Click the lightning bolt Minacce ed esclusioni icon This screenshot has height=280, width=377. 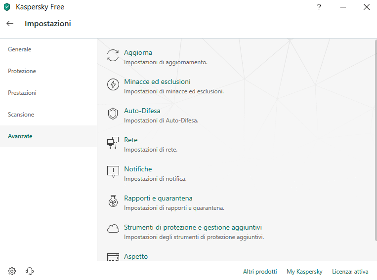[113, 84]
